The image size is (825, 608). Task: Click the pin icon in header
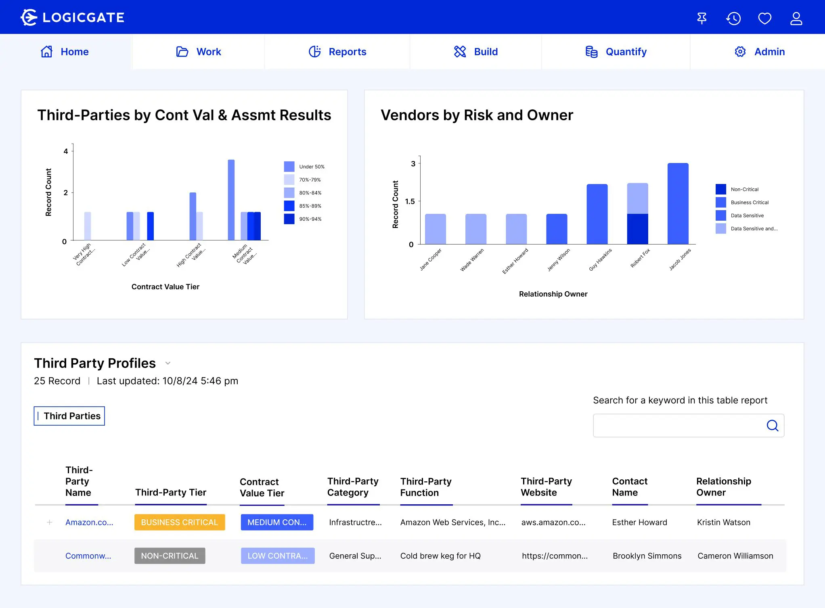point(701,18)
